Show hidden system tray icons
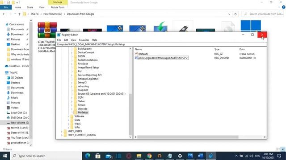The height and width of the screenshot is (160, 286). 236,156
